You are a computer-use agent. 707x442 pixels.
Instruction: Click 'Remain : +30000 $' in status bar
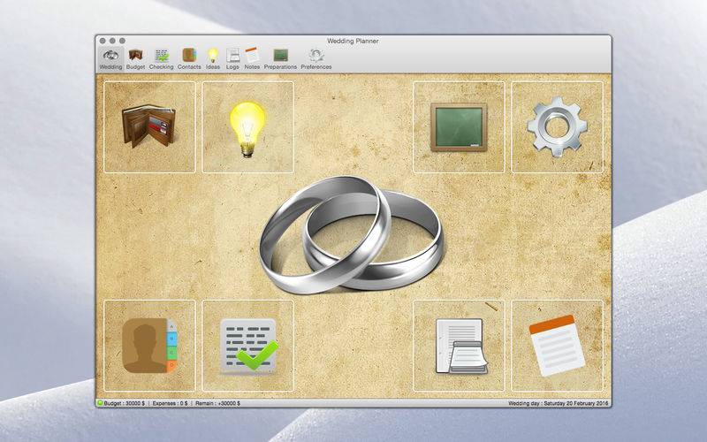[217, 403]
